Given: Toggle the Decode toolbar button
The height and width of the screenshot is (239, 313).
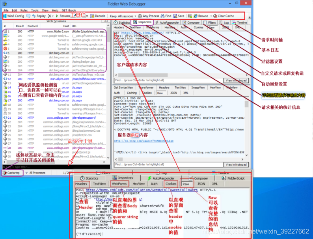Looking at the screenshot, I should pyautogui.click(x=98, y=16).
